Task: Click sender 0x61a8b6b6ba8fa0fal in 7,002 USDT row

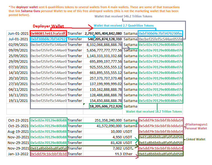Action: (x=49, y=148)
